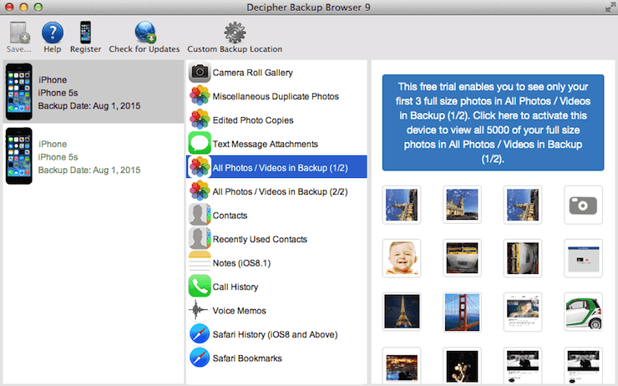Open the Contacts label
The image size is (618, 386).
click(x=230, y=216)
